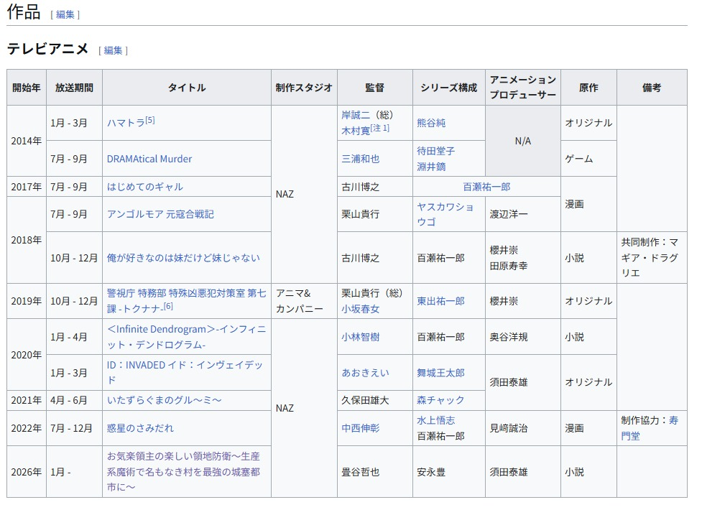This screenshot has height=510, width=702.
Task: Visit the 惑星のさみだれ article
Action: pyautogui.click(x=140, y=428)
